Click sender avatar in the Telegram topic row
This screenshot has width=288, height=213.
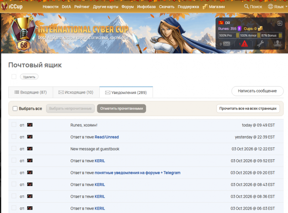pyautogui.click(x=30, y=173)
